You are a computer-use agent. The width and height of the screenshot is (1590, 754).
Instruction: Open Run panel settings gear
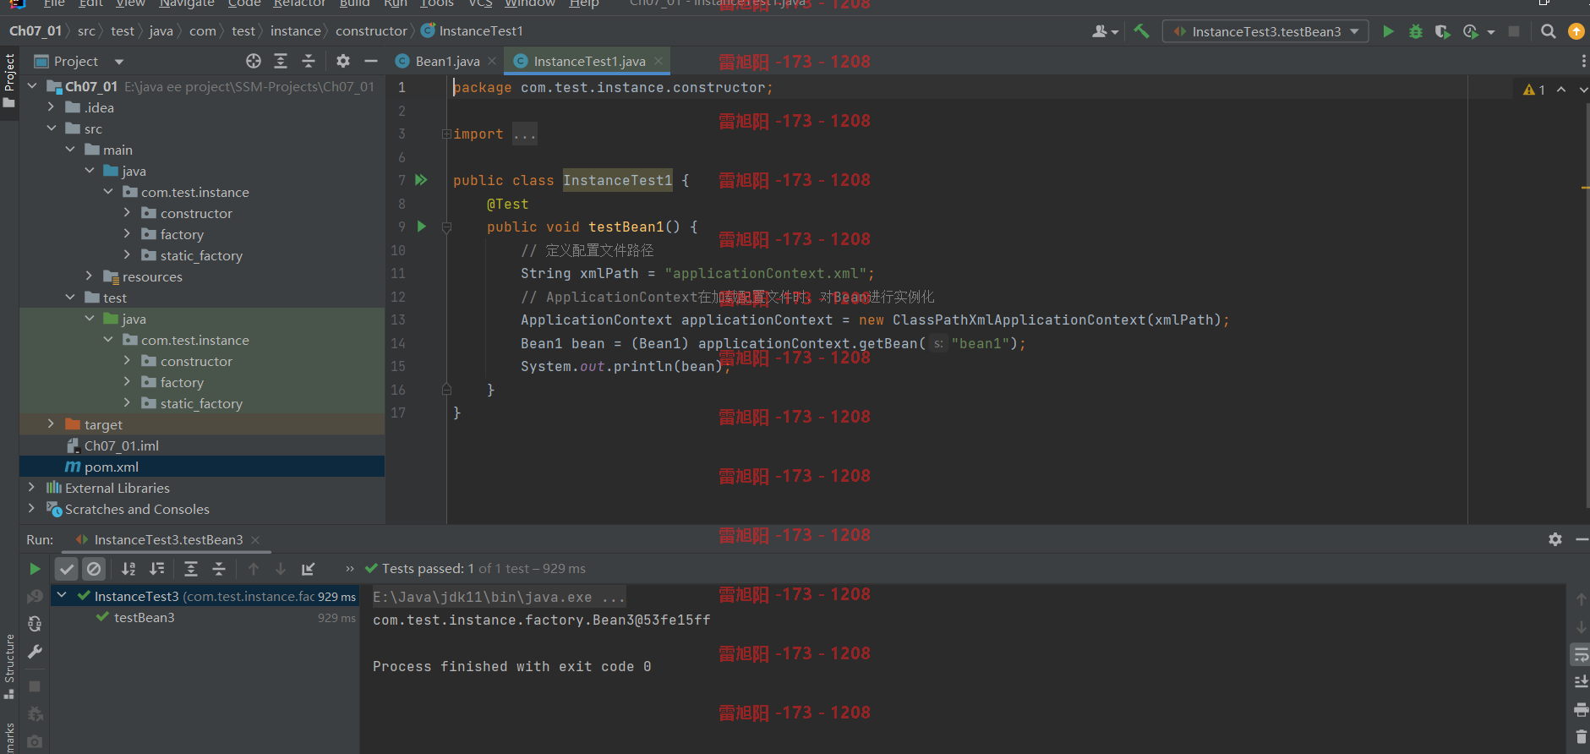(x=1554, y=539)
